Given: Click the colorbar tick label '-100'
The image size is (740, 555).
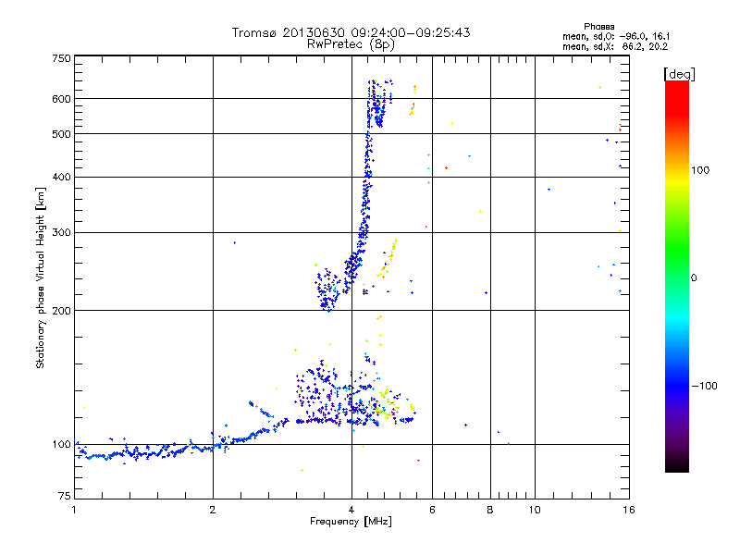Looking at the screenshot, I should tap(704, 386).
